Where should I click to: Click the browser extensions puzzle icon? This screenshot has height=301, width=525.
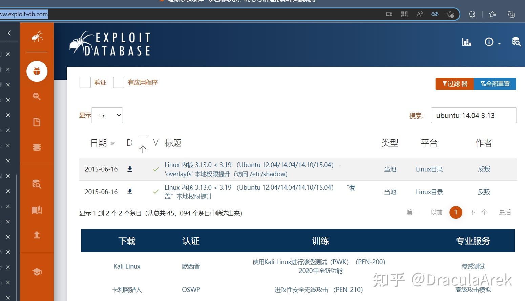[x=472, y=14]
